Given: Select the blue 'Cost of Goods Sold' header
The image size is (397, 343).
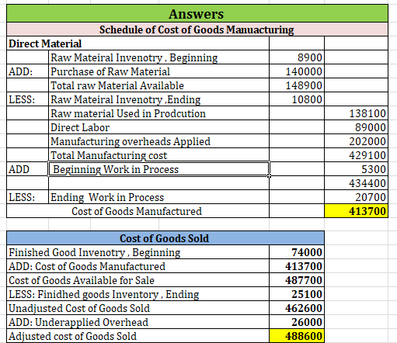Looking at the screenshot, I should (x=165, y=238).
